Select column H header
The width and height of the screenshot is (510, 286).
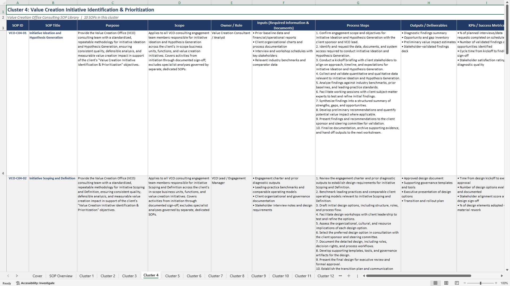[x=429, y=3]
